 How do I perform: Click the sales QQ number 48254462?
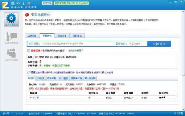pos(120,114)
